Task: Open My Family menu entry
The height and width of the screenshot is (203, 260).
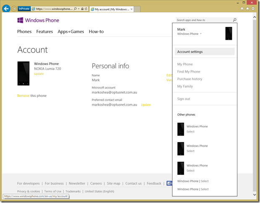Action: [x=185, y=86]
